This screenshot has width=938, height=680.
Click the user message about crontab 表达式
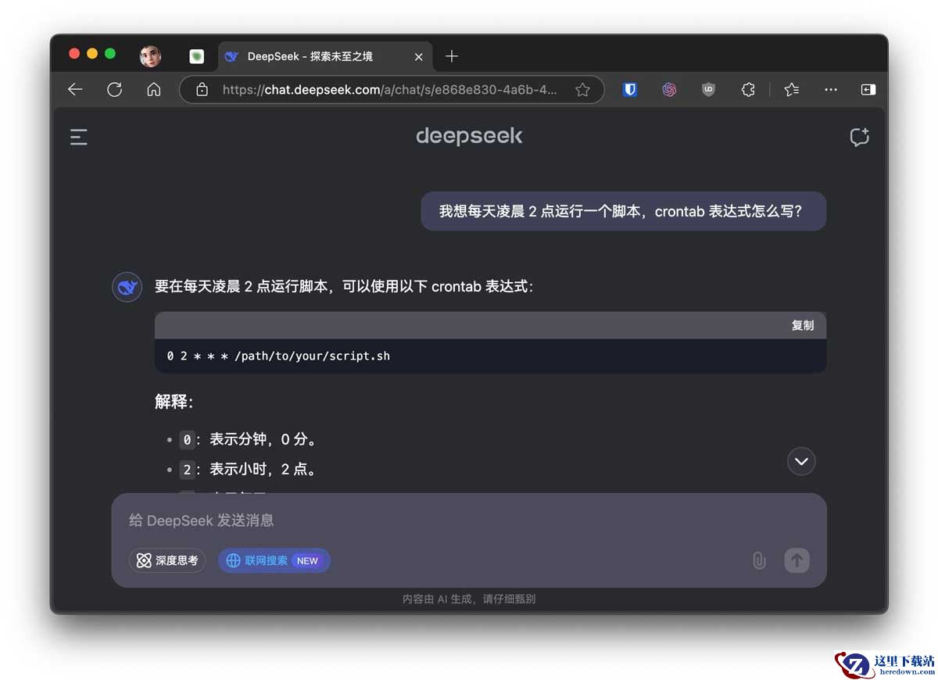[x=623, y=211]
